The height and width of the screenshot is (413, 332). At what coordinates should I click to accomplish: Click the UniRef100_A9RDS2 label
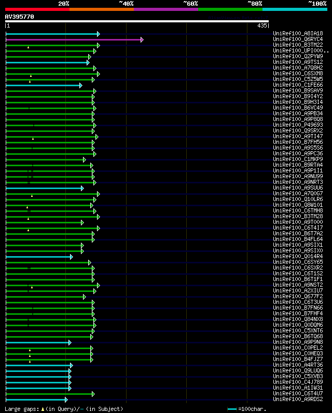tap(298, 399)
